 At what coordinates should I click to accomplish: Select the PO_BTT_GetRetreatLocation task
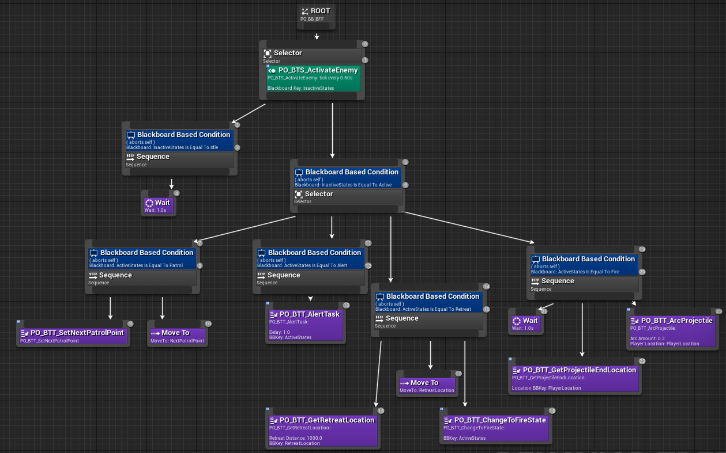323,431
